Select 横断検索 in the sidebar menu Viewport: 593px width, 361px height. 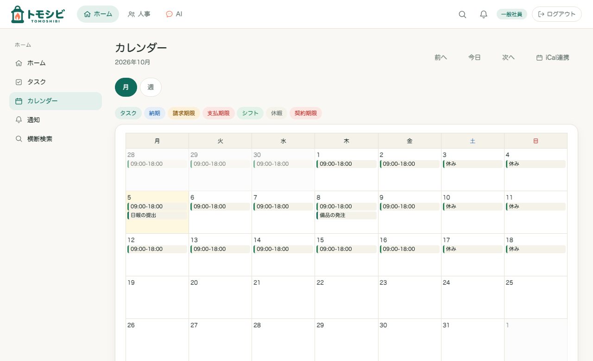tap(56, 139)
